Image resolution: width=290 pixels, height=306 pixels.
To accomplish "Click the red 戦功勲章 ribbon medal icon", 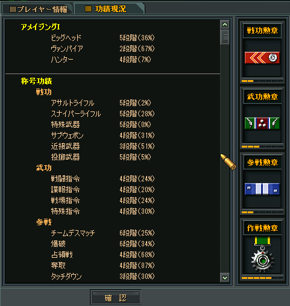I will coord(262,58).
